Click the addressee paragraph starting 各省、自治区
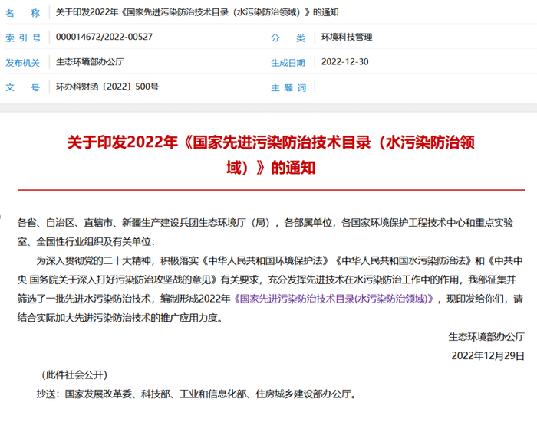537x435 pixels. (x=265, y=232)
